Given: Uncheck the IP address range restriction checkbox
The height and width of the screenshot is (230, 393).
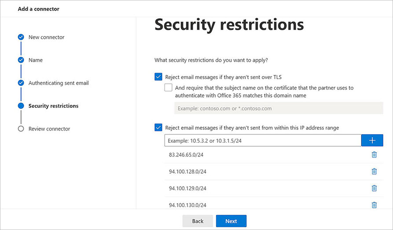Looking at the screenshot, I should 159,128.
